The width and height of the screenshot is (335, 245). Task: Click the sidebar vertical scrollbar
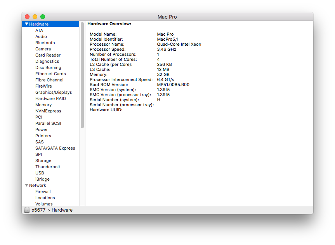(x=82, y=75)
